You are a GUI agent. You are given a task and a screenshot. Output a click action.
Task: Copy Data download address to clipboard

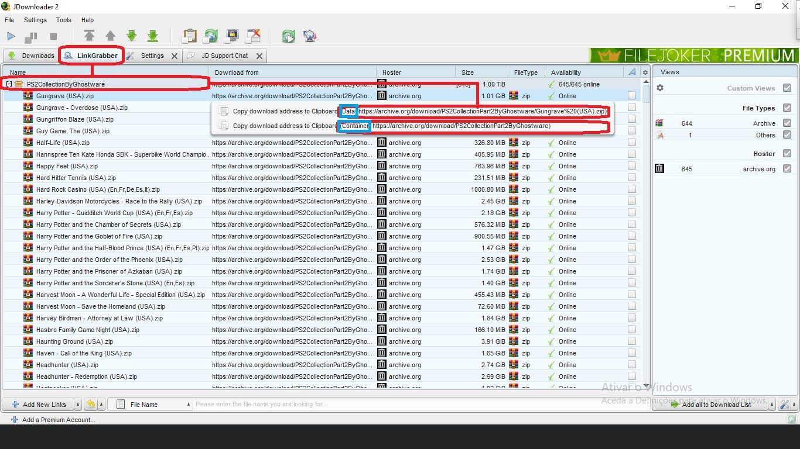pyautogui.click(x=412, y=111)
